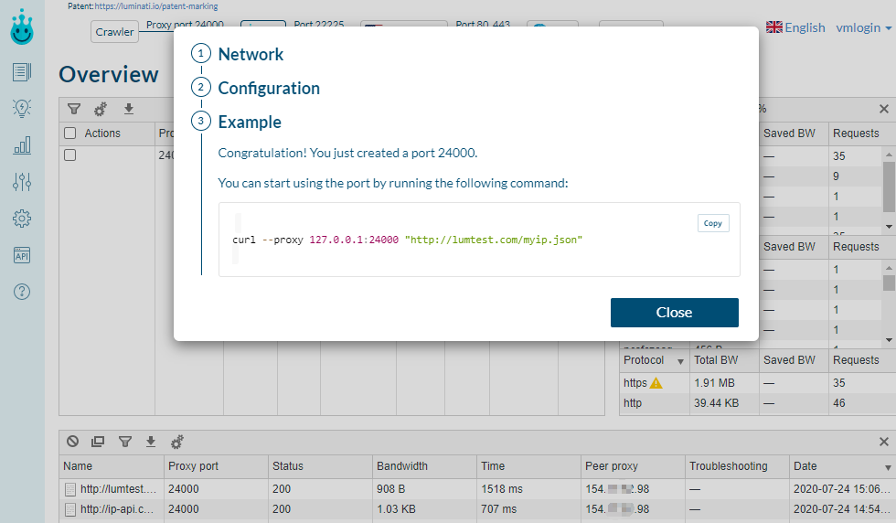Open the gear settings icon in sidebar
This screenshot has height=523, width=896.
22,219
